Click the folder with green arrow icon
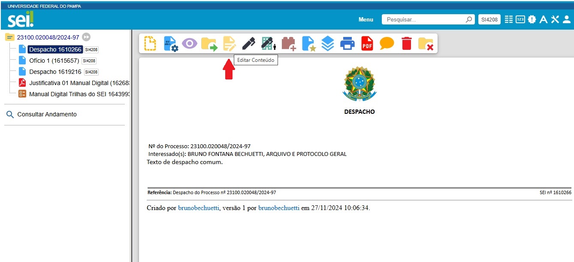 coord(209,44)
